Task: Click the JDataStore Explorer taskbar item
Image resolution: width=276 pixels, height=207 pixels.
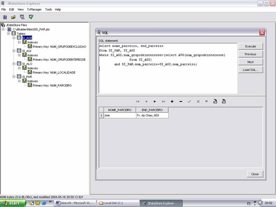Action: point(161,203)
